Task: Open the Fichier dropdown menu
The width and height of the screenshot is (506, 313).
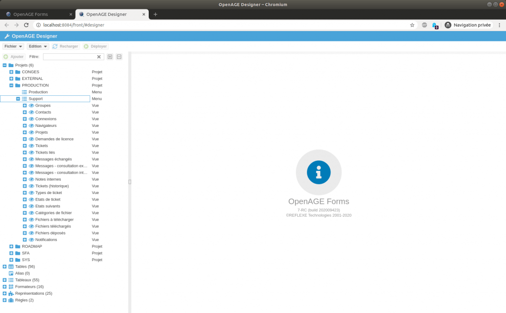Action: pyautogui.click(x=13, y=46)
